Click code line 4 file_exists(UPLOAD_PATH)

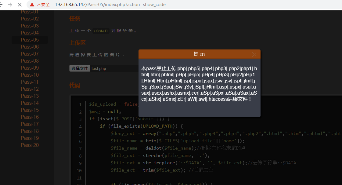(141, 126)
